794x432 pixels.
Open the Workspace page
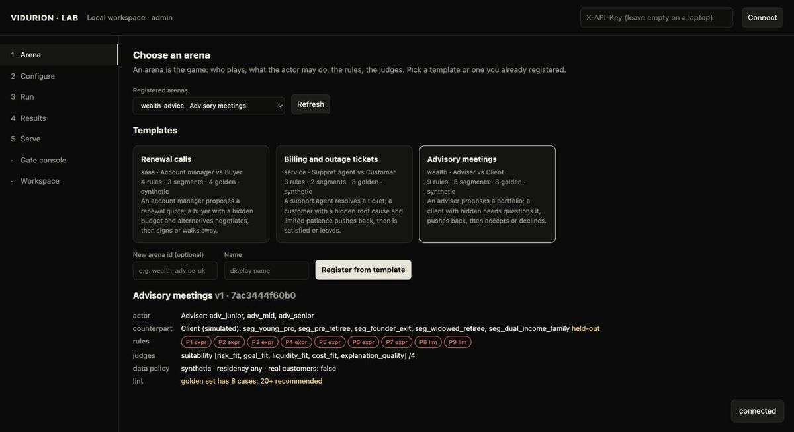(x=59, y=181)
